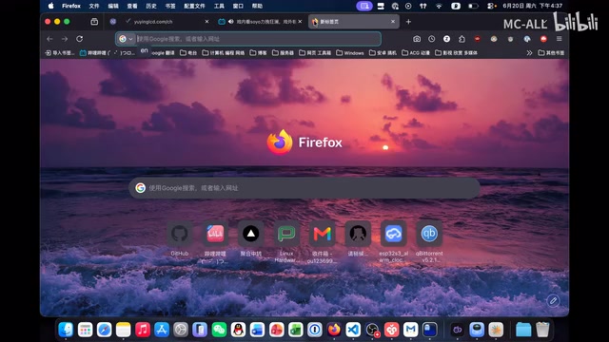
Task: Mute the bilibili tab's audio icon
Action: pos(230,22)
